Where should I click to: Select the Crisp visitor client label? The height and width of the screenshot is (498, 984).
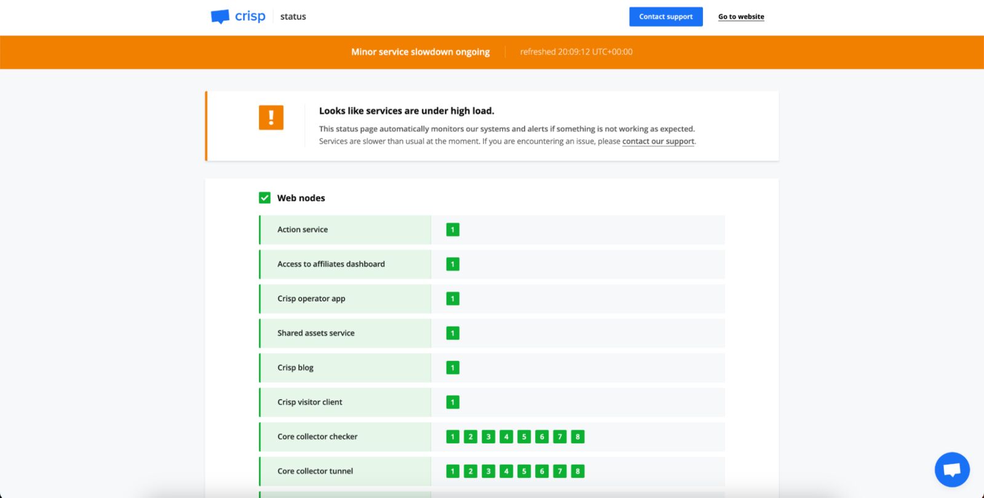pos(310,402)
